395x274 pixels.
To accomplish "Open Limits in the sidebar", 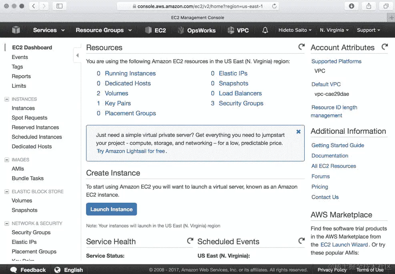I will pos(19,86).
